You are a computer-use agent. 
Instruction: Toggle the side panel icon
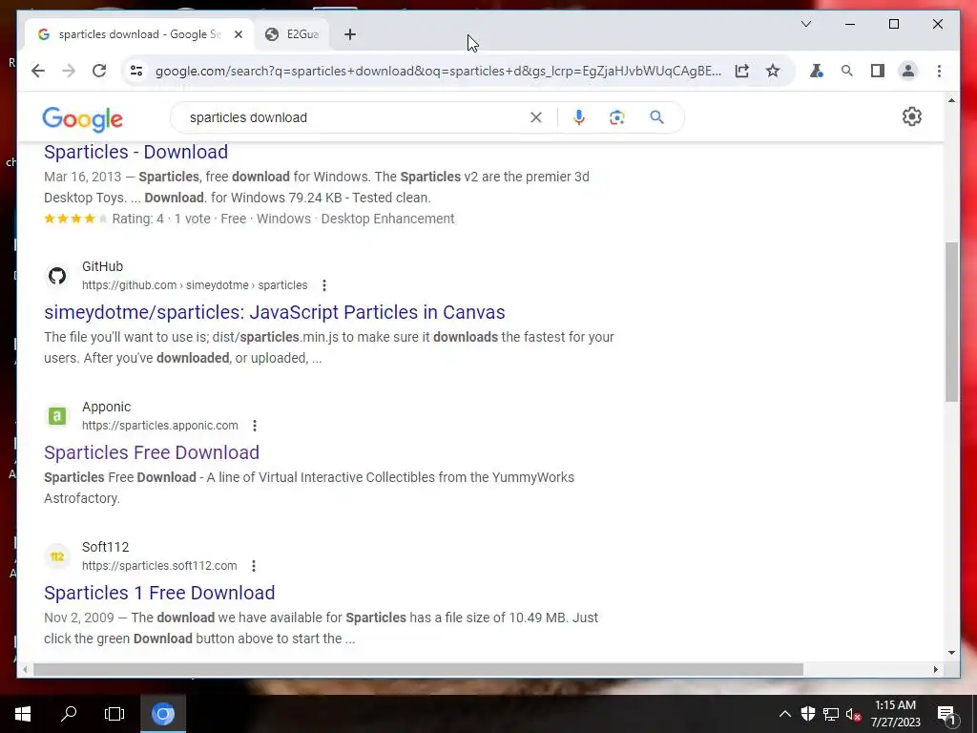[878, 71]
